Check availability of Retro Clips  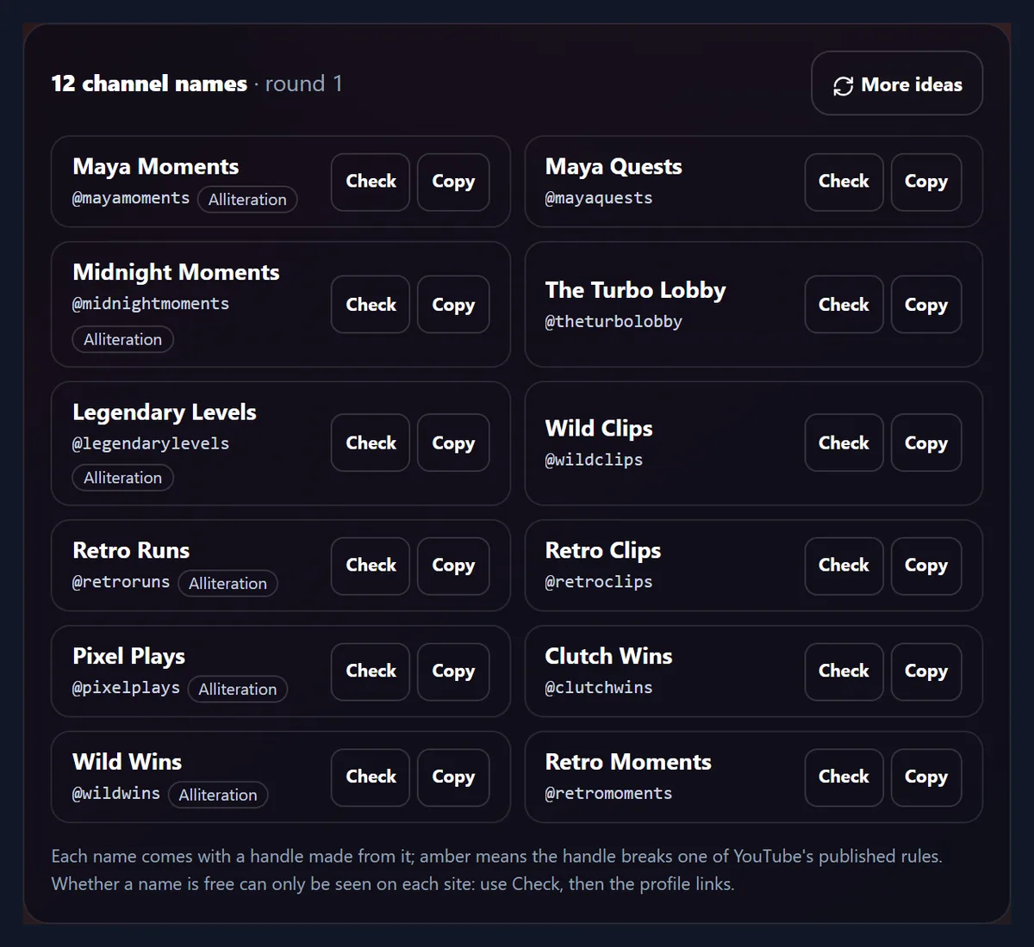(x=844, y=566)
